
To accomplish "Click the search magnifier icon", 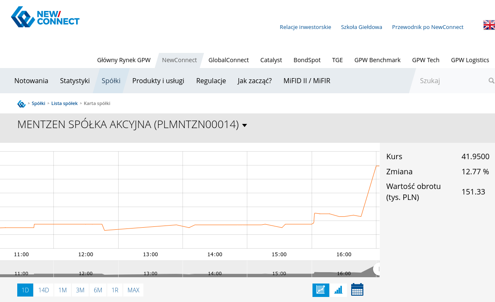I will tap(491, 81).
